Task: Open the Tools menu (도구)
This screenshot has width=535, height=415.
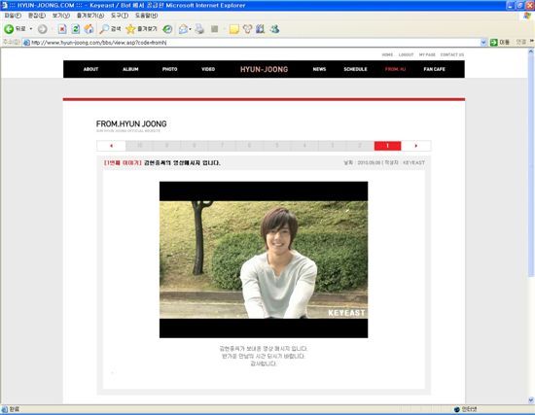Action: click(x=120, y=16)
